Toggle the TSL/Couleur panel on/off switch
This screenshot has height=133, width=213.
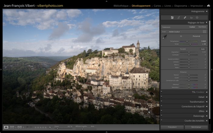pos(161,92)
